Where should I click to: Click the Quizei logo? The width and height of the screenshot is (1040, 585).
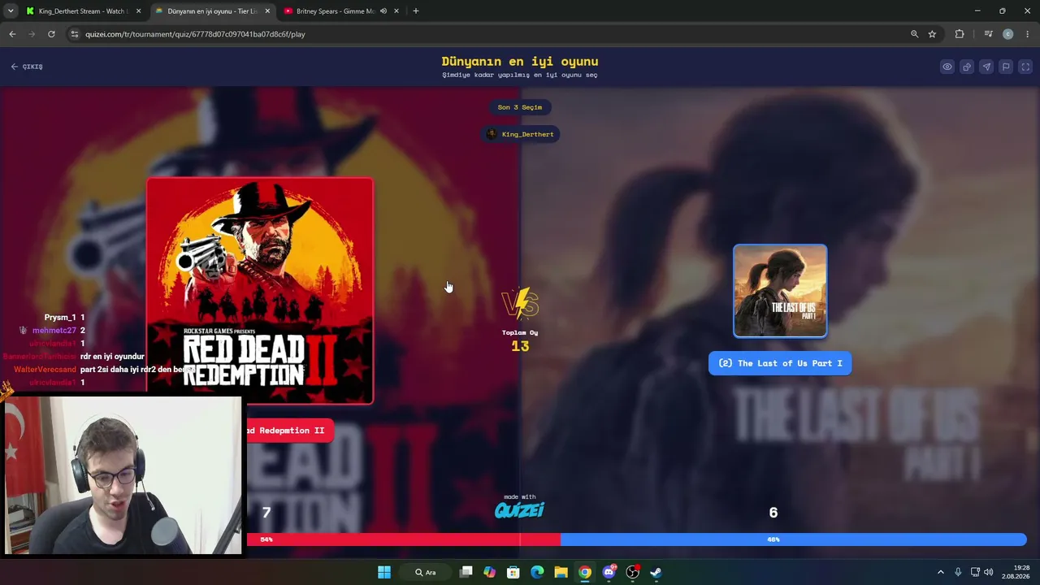520,509
